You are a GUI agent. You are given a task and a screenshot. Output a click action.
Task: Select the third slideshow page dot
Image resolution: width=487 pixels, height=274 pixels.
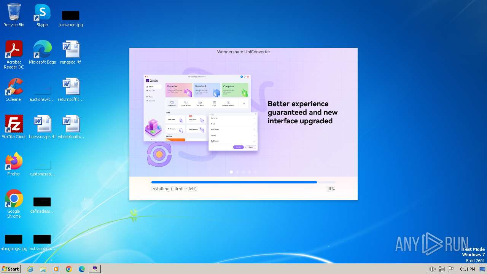[243, 172]
